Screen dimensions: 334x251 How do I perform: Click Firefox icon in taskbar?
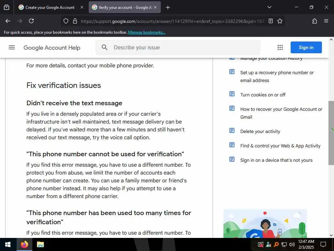[x=24, y=244]
